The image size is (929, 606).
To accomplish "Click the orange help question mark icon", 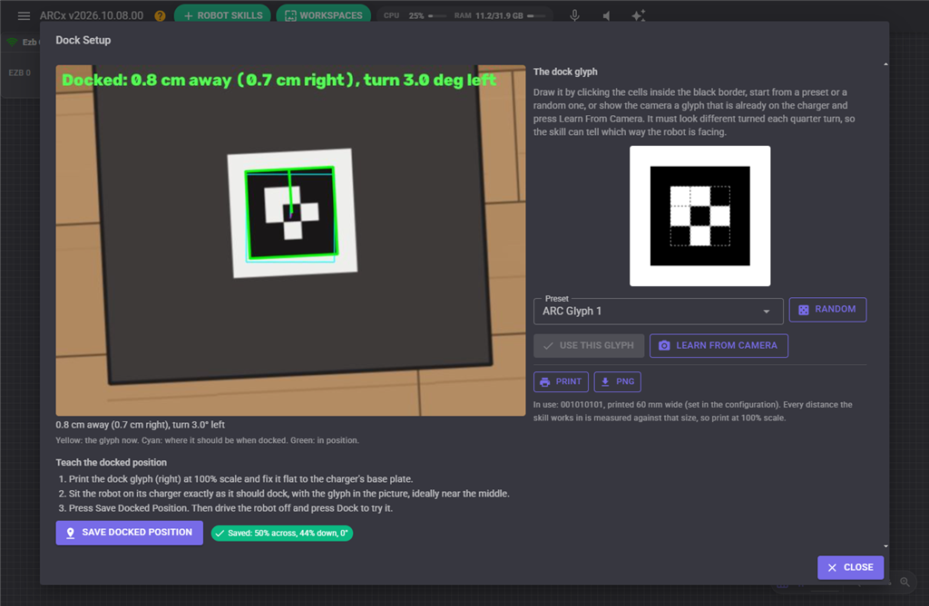I will click(160, 16).
